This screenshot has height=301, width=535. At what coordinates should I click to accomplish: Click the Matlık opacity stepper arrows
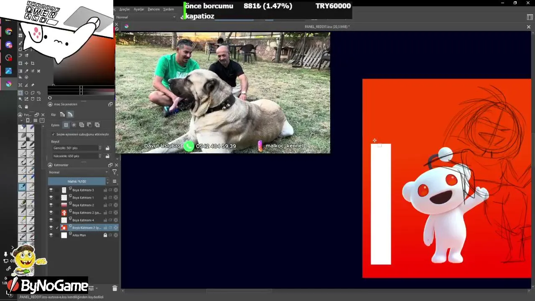click(x=107, y=181)
